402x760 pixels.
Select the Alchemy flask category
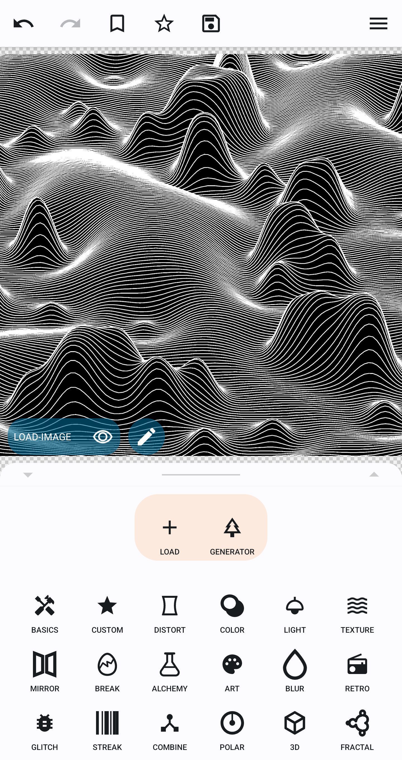coord(169,672)
